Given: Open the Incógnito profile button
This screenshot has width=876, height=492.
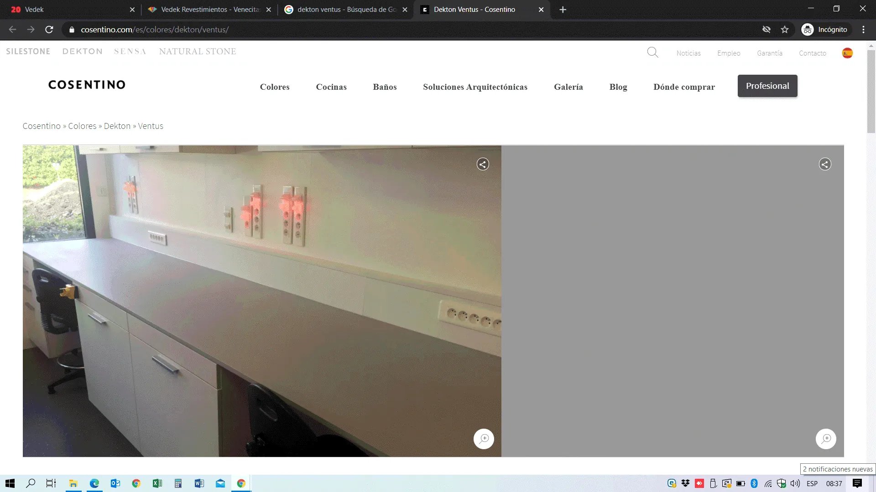Looking at the screenshot, I should pyautogui.click(x=825, y=30).
